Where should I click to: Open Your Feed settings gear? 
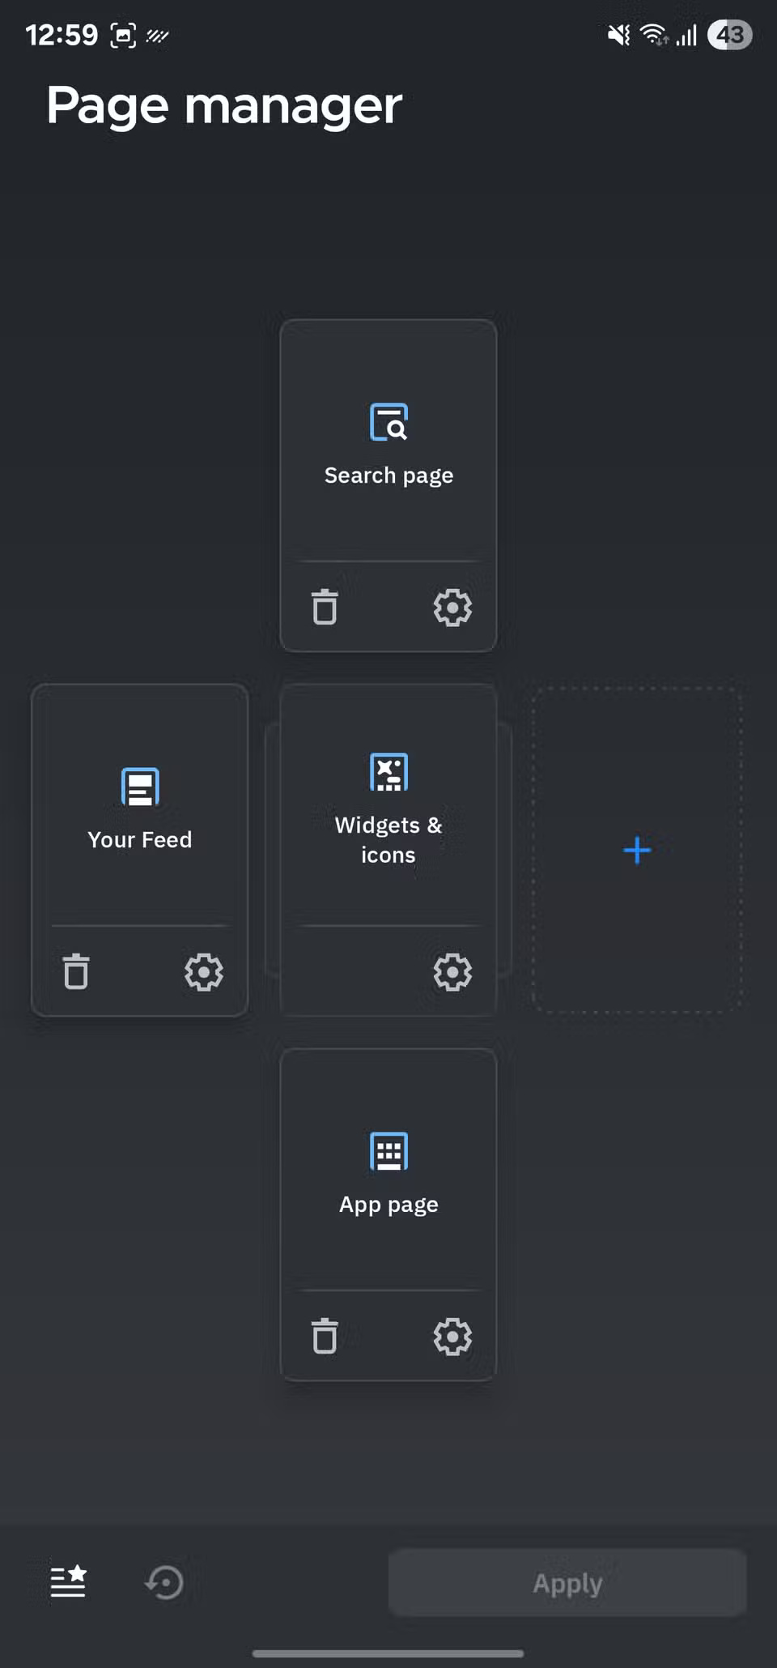click(203, 971)
